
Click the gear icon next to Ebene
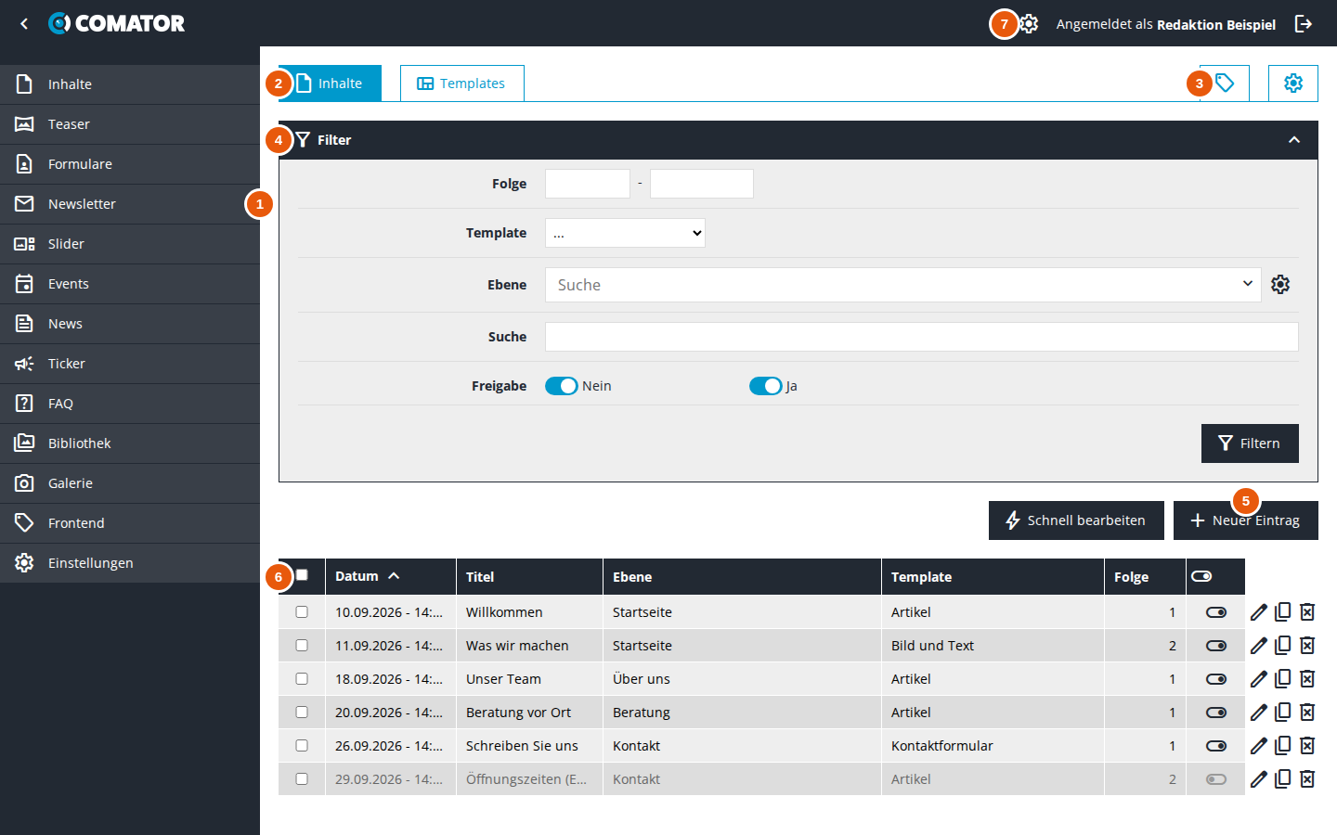(1280, 285)
